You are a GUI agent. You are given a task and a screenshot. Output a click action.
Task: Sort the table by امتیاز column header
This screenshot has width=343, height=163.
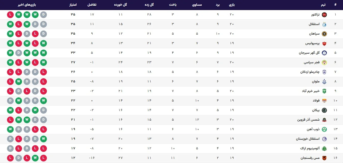[x=73, y=5]
